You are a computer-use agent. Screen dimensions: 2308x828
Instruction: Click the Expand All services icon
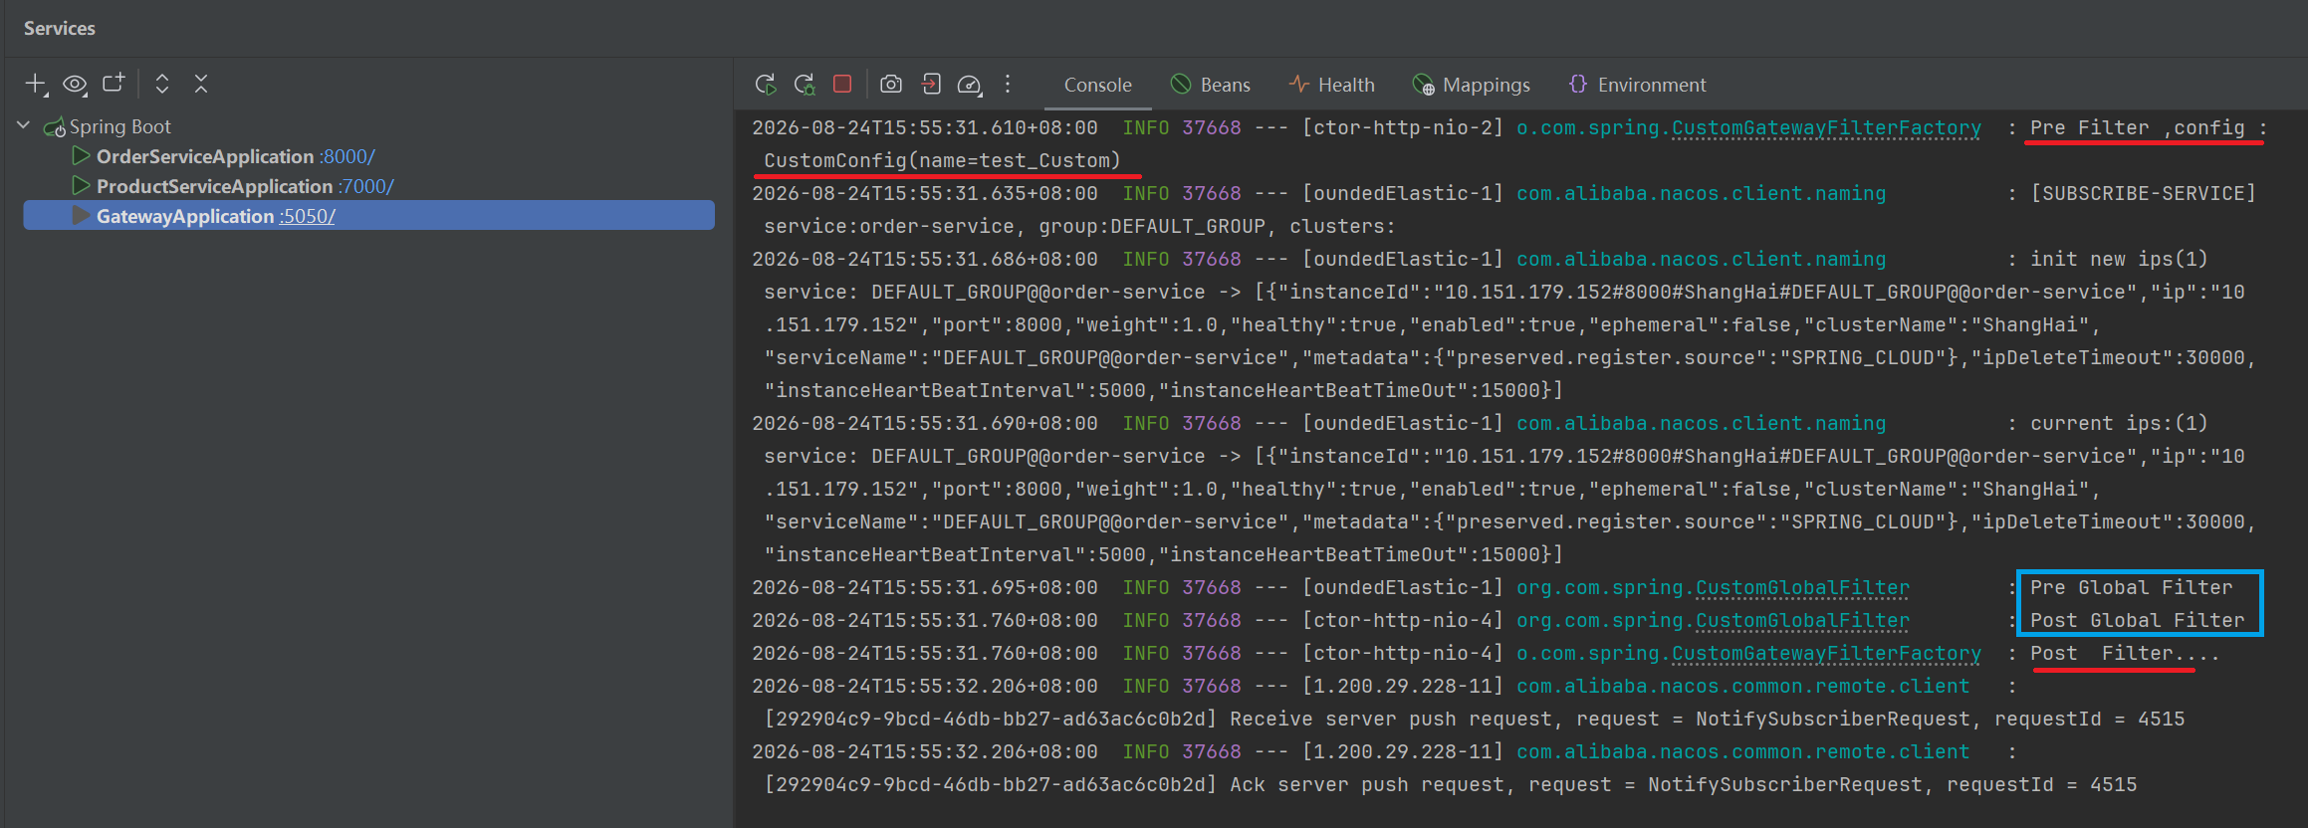pos(162,84)
